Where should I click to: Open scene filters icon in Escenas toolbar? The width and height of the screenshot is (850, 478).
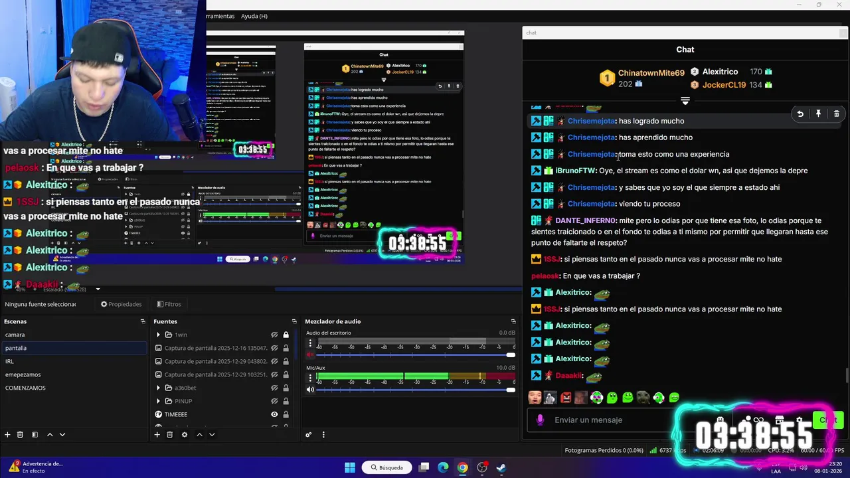[35, 435]
